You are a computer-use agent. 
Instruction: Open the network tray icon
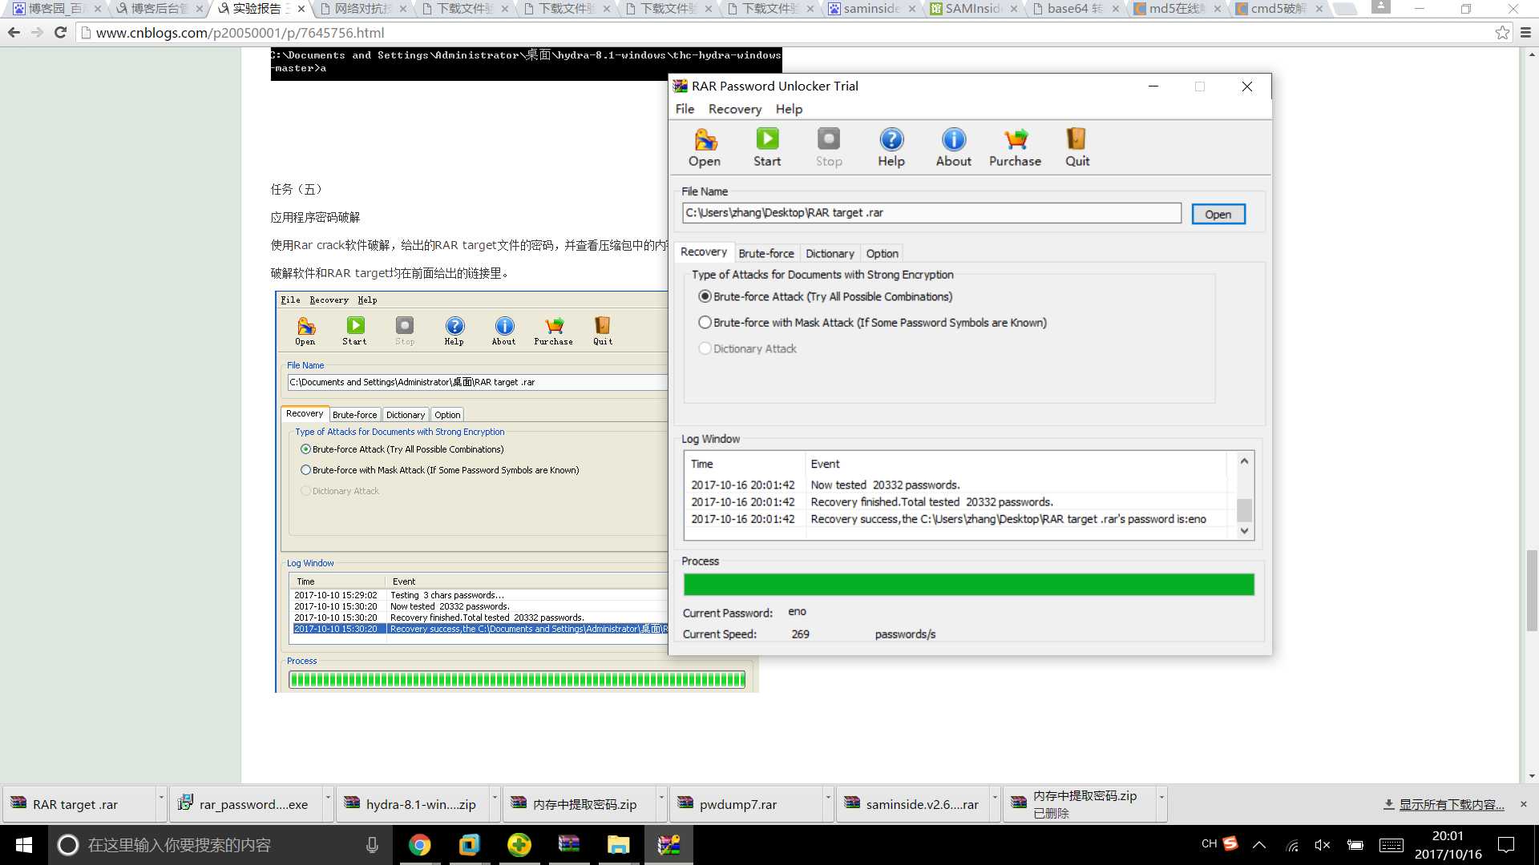(x=1292, y=845)
